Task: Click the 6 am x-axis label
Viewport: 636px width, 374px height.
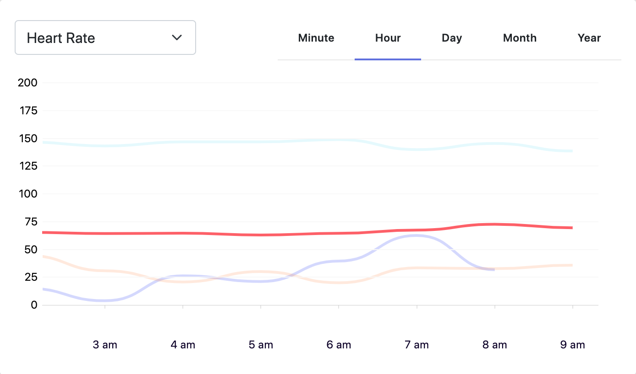Action: (339, 345)
